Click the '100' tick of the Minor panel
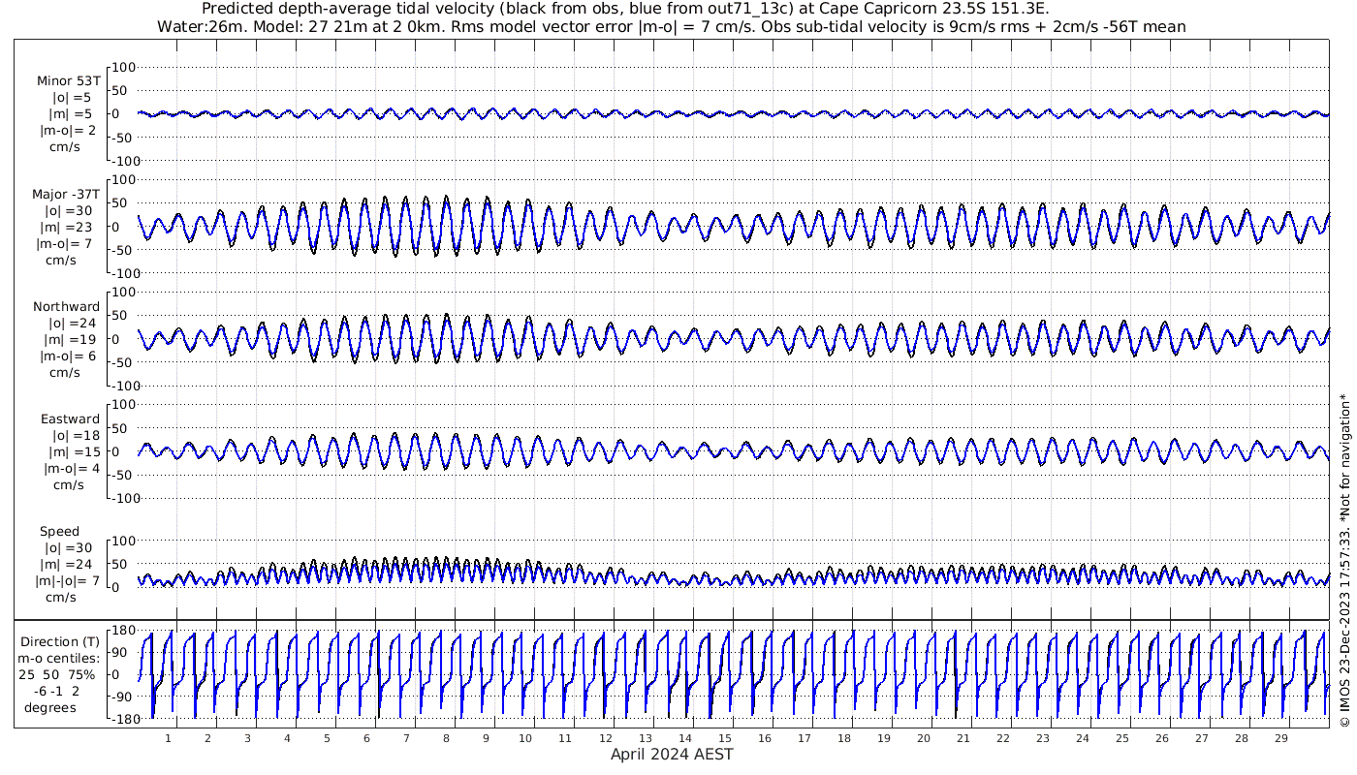1357x775 pixels. (x=124, y=67)
